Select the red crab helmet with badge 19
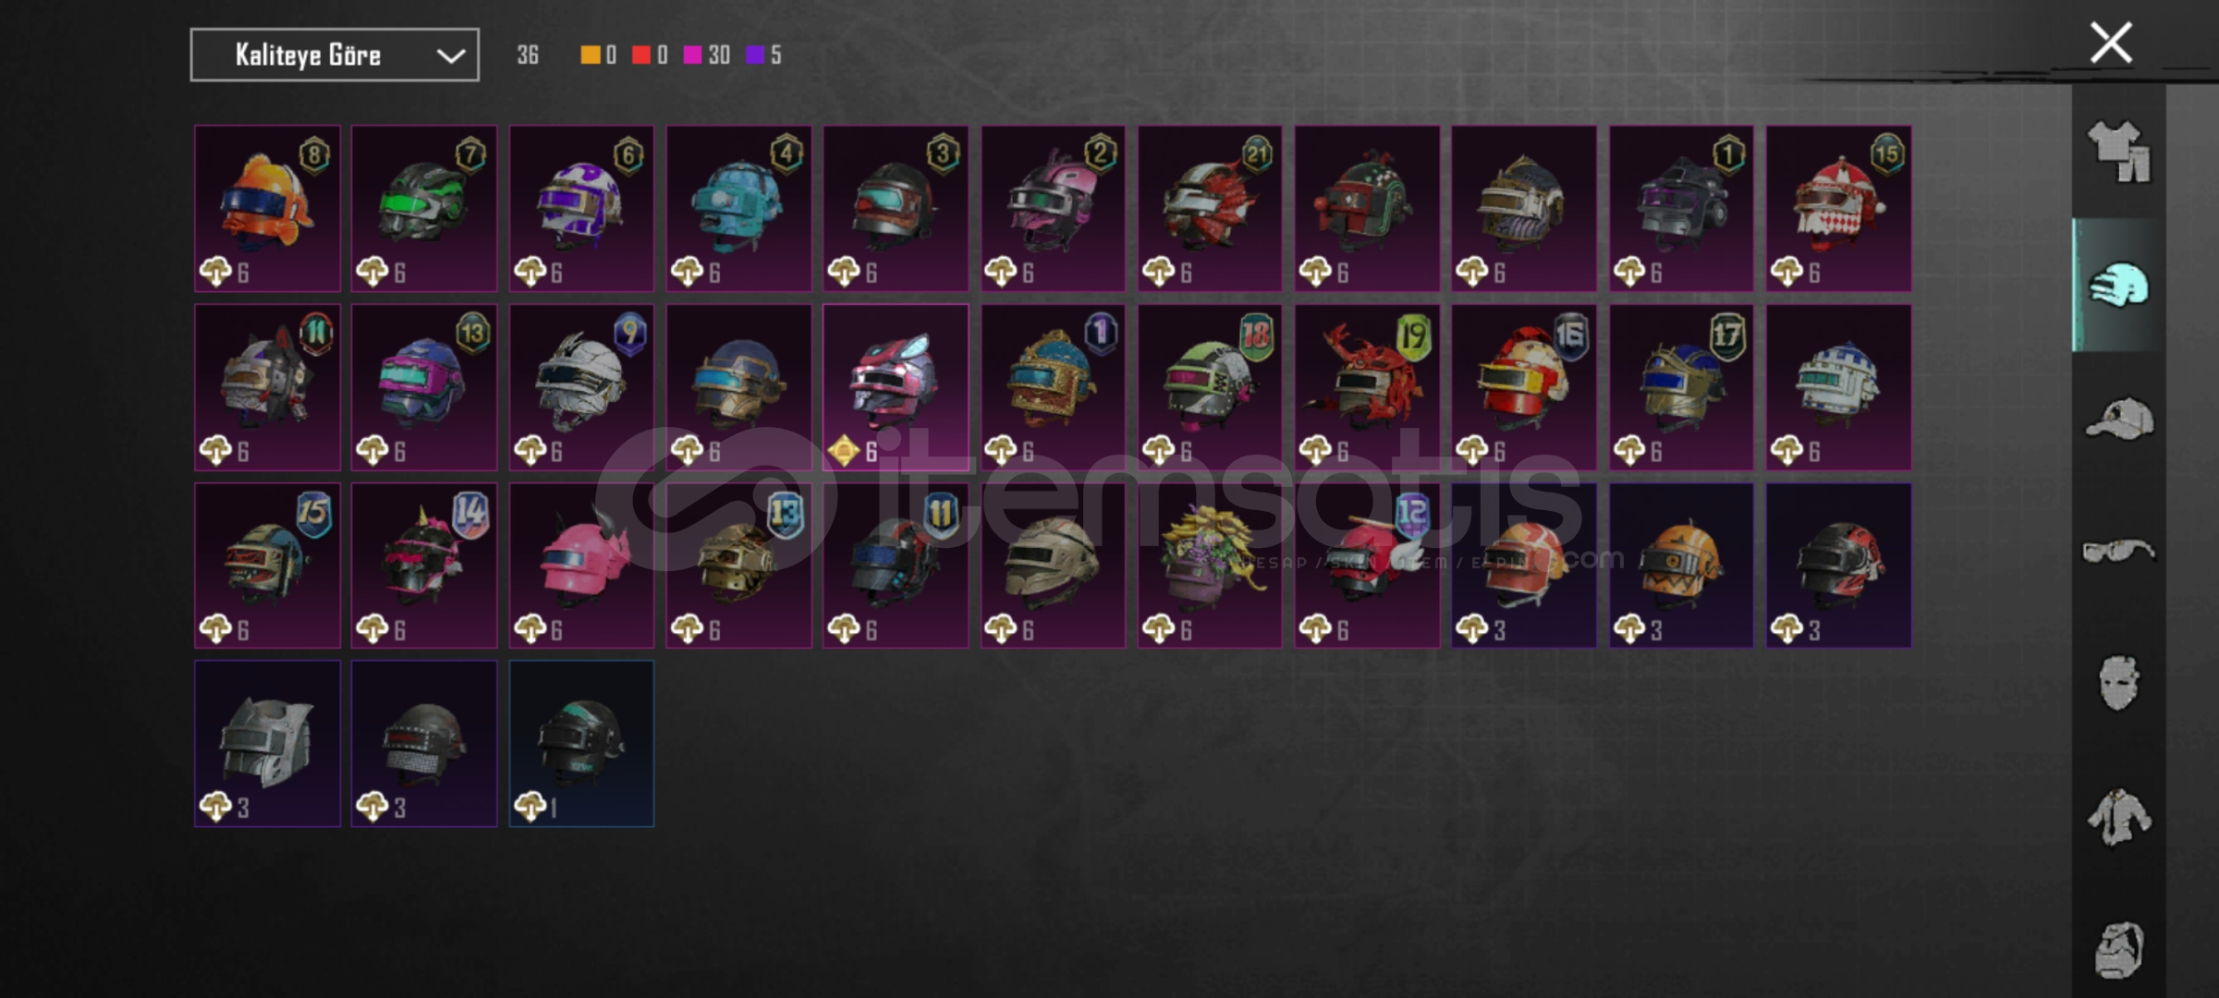This screenshot has height=998, width=2219. click(x=1367, y=387)
